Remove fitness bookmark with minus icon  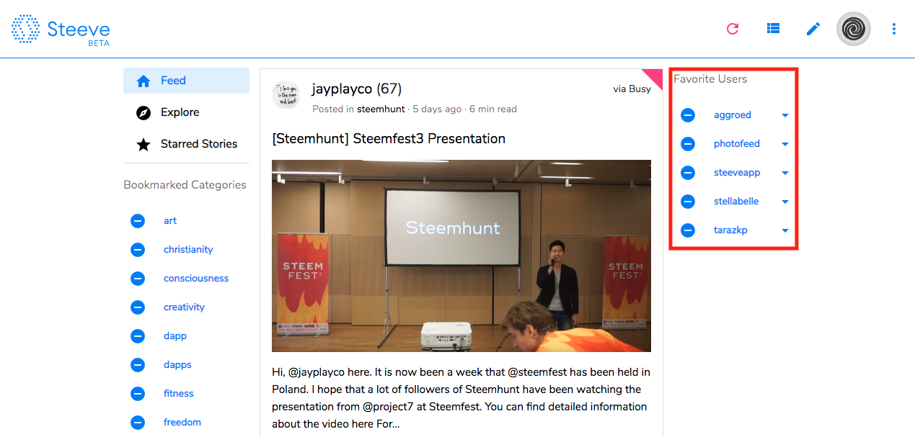[138, 394]
